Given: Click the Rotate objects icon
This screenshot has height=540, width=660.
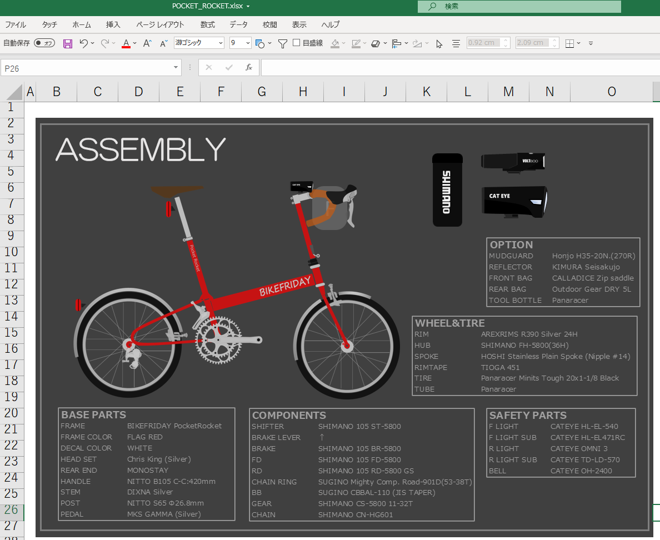Looking at the screenshot, I should click(417, 43).
